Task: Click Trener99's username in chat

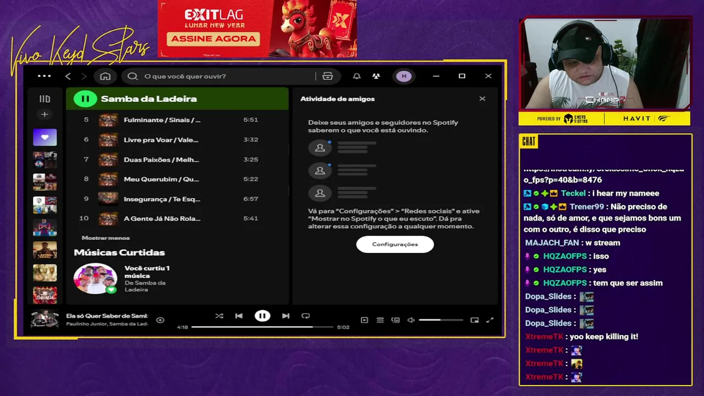Action: (587, 207)
